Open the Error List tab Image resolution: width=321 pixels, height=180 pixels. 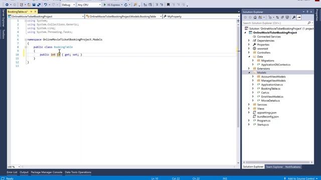pos(12,172)
